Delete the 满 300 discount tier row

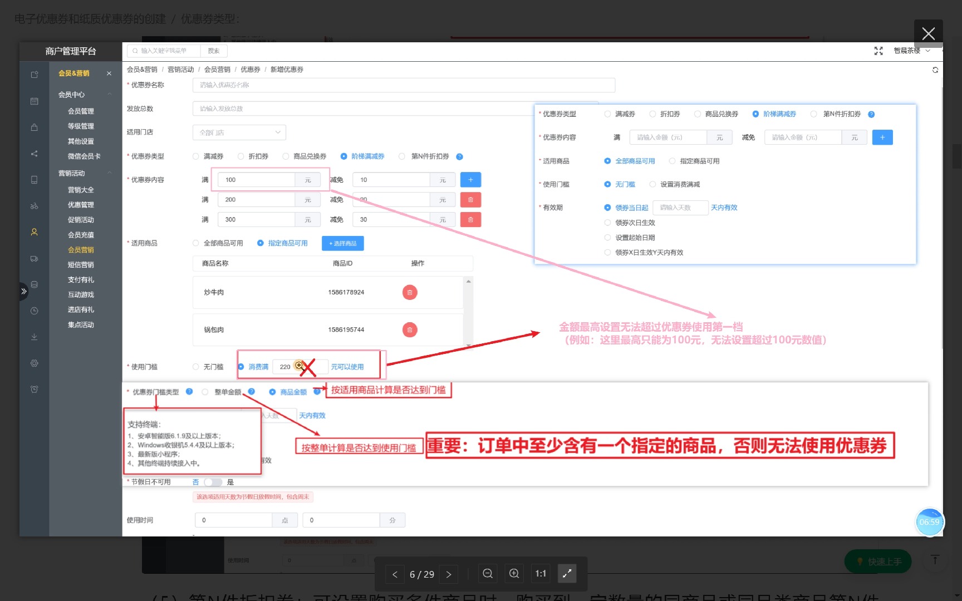coord(470,220)
